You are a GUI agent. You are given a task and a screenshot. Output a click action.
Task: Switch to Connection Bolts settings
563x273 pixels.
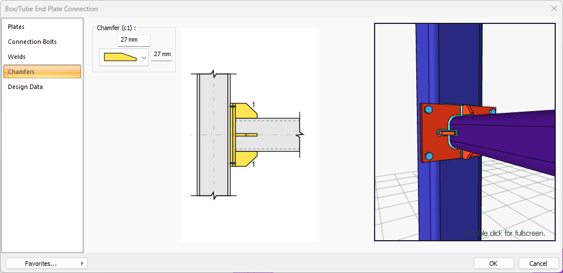tap(32, 42)
